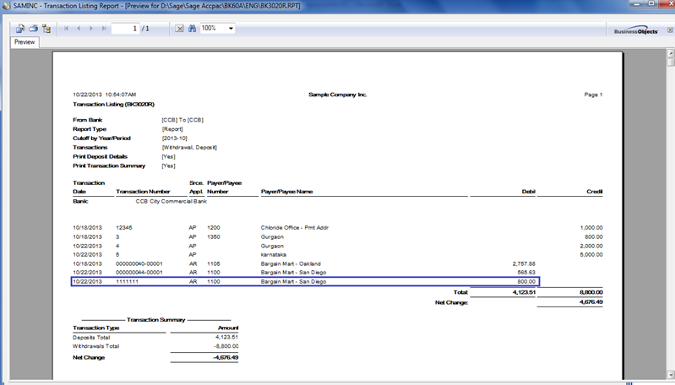Go to first page arrow
The width and height of the screenshot is (675, 385).
coord(66,29)
